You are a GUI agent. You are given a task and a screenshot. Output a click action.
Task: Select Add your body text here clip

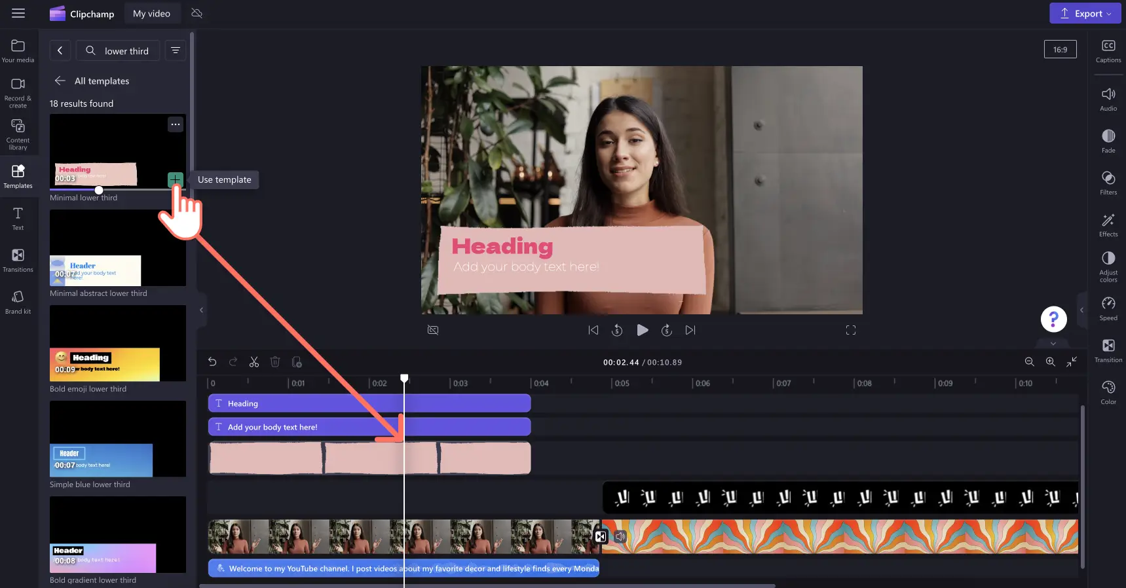point(369,427)
